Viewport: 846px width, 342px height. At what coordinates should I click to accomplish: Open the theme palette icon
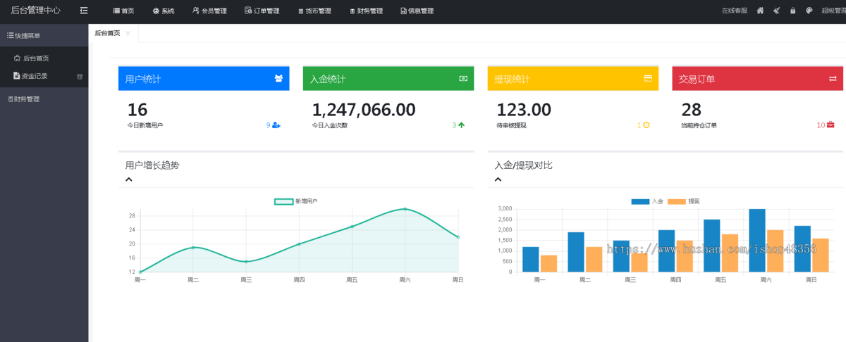(x=809, y=11)
